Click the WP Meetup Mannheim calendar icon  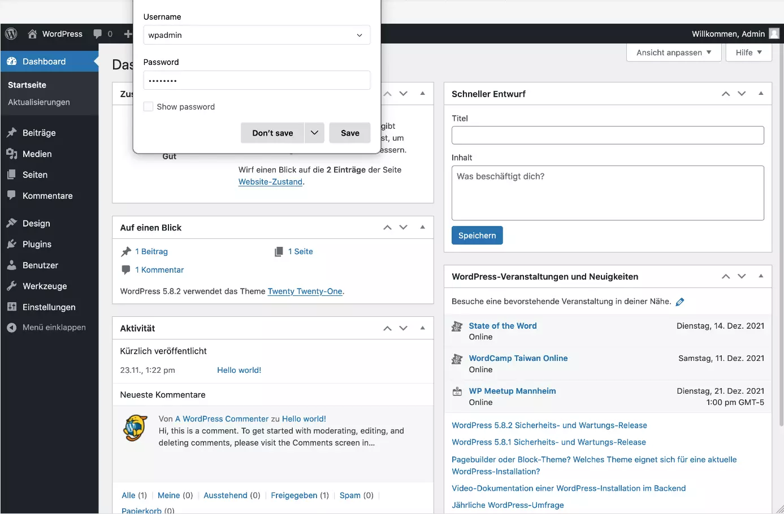coord(457,391)
